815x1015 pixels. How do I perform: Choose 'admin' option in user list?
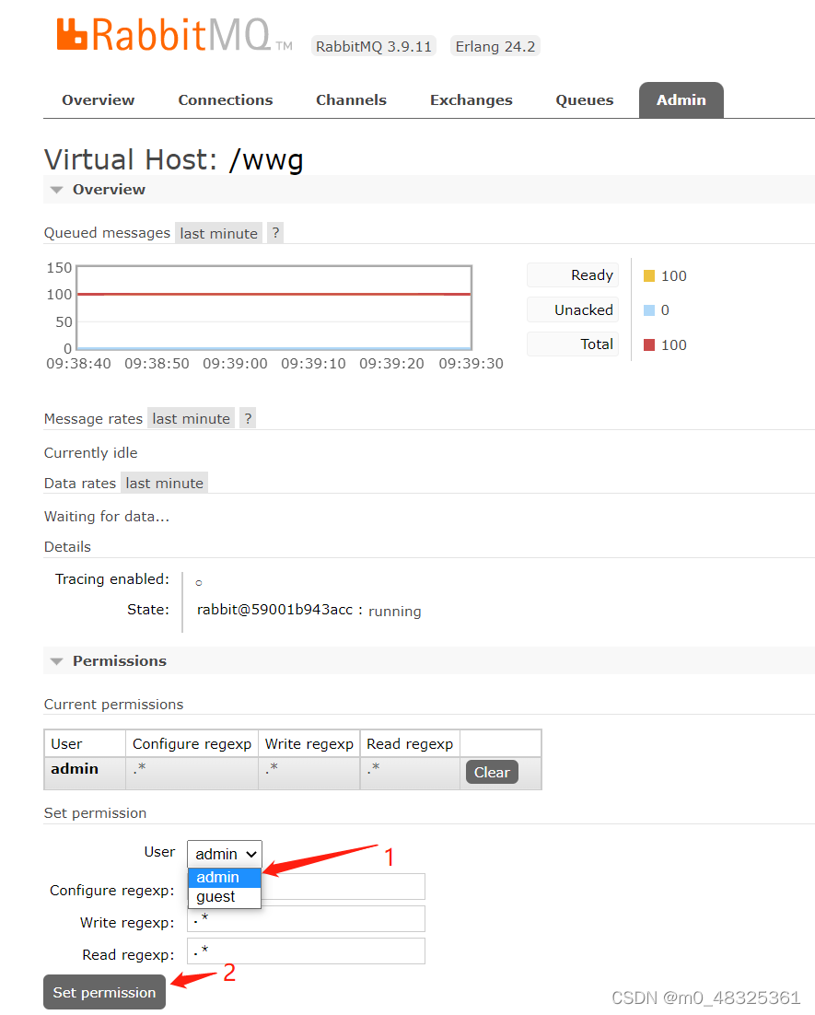pos(225,877)
